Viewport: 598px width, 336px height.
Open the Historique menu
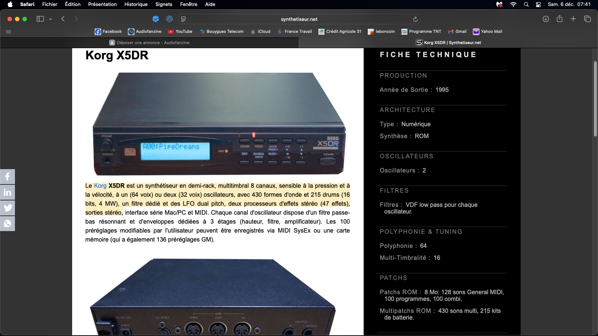tap(136, 4)
